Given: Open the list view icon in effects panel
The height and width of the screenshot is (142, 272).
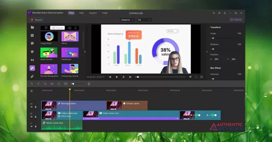Looking at the screenshot, I should [75, 28].
